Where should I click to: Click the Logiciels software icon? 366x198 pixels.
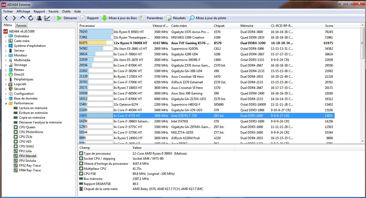(11, 84)
